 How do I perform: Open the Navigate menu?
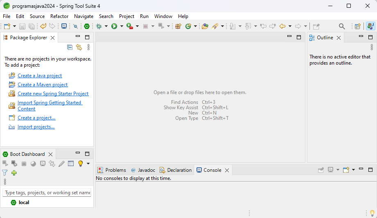84,16
